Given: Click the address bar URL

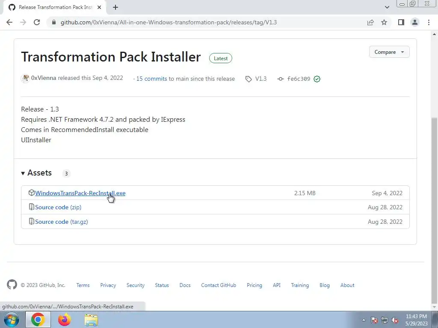Looking at the screenshot, I should [169, 22].
